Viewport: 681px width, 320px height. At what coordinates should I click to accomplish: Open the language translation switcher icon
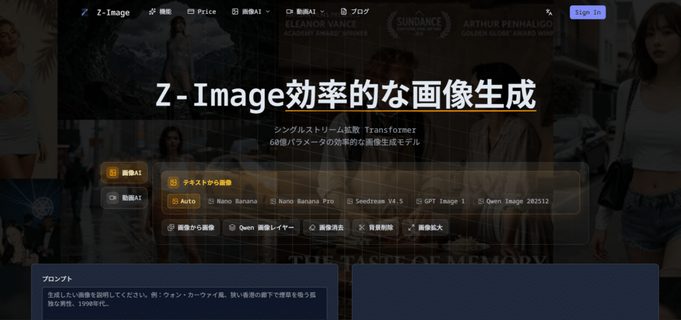[x=549, y=12]
